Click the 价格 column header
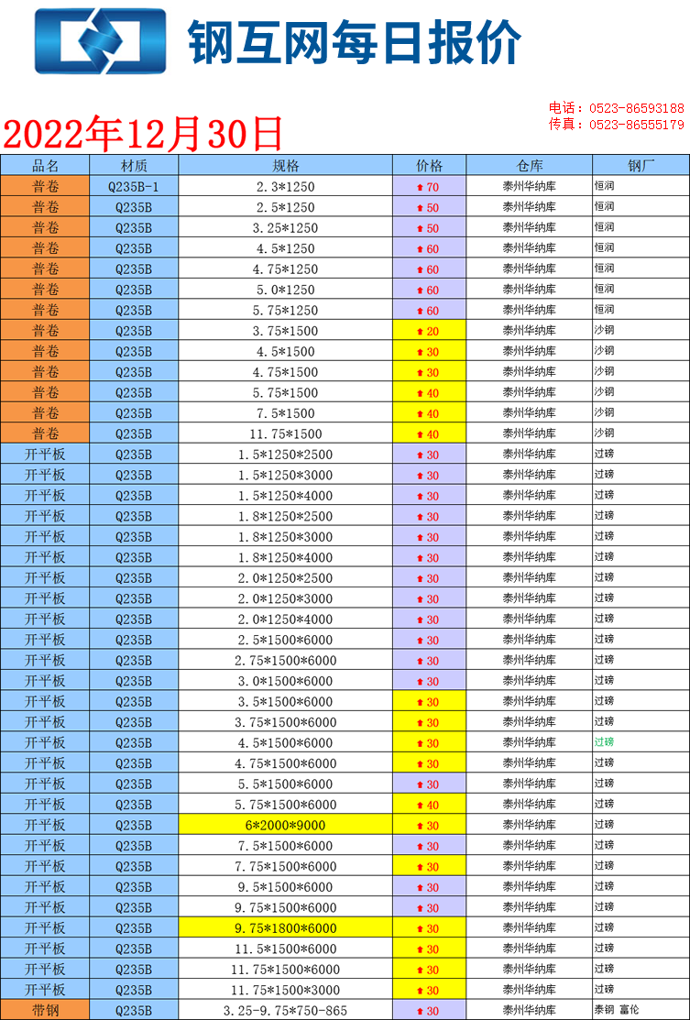The image size is (690, 1020). coord(429,165)
